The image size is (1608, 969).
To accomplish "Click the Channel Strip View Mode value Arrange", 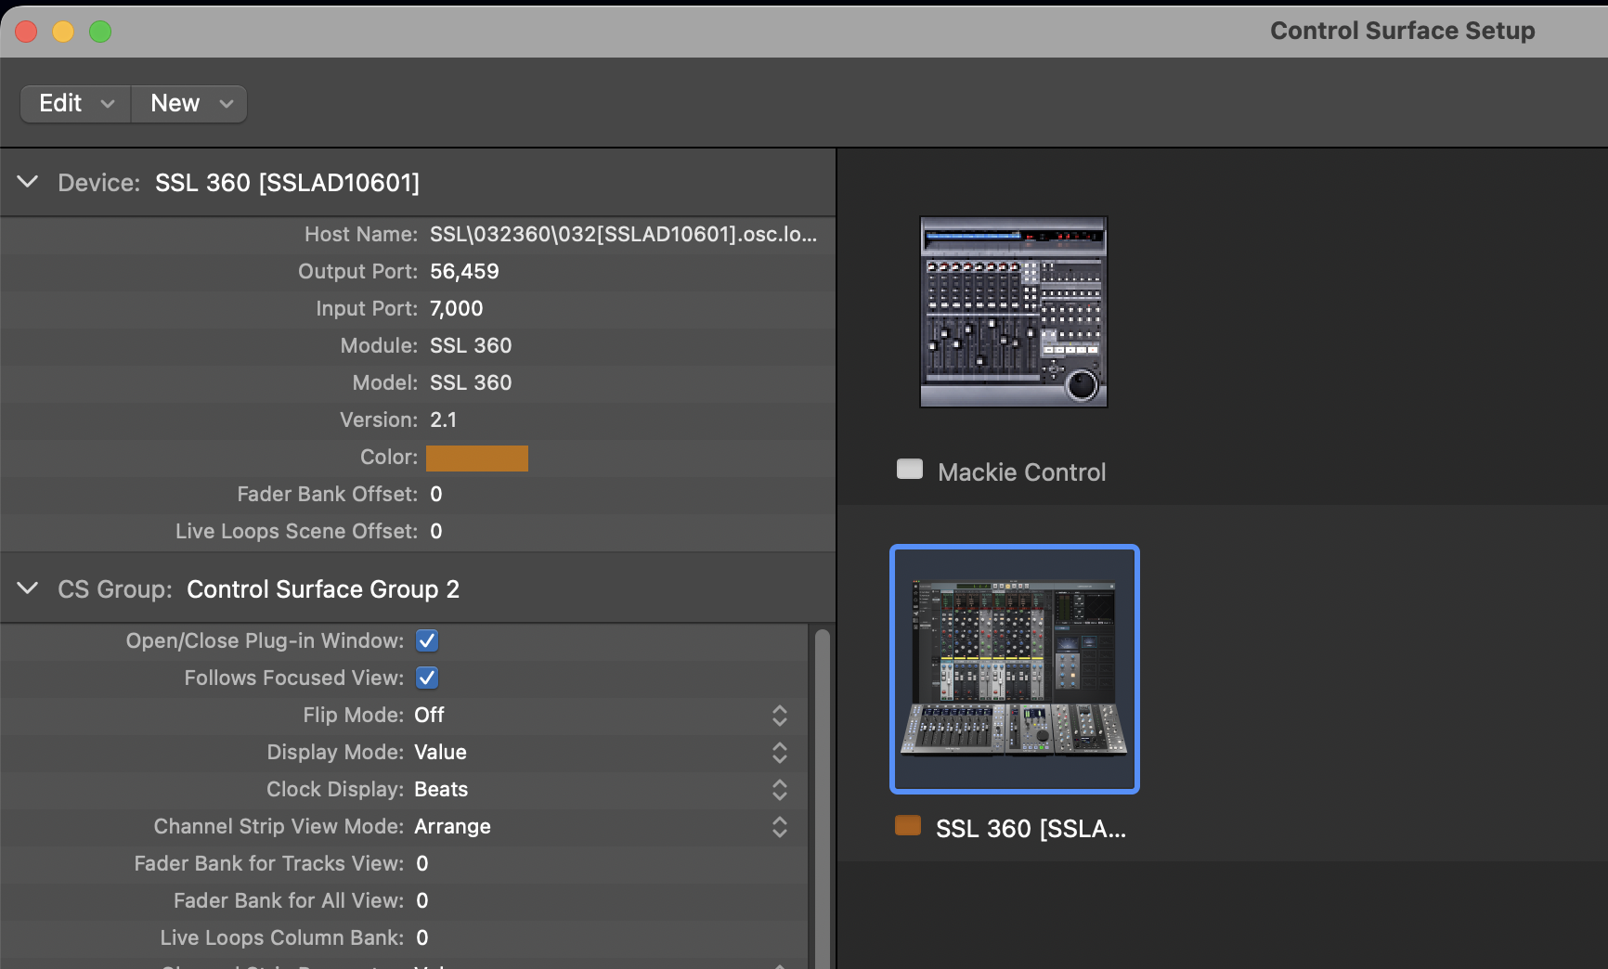I will coord(452,826).
